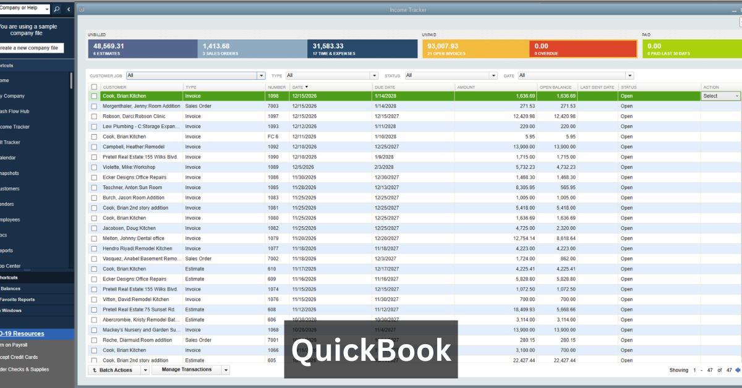Screen dimensions: 742x388
Task: Select invoice number 1097 cell
Action: (x=278, y=116)
